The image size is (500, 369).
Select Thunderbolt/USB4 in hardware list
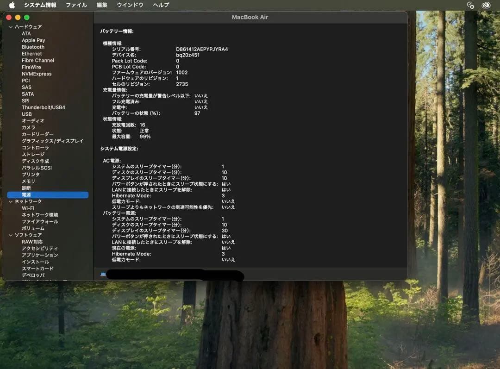pyautogui.click(x=43, y=107)
